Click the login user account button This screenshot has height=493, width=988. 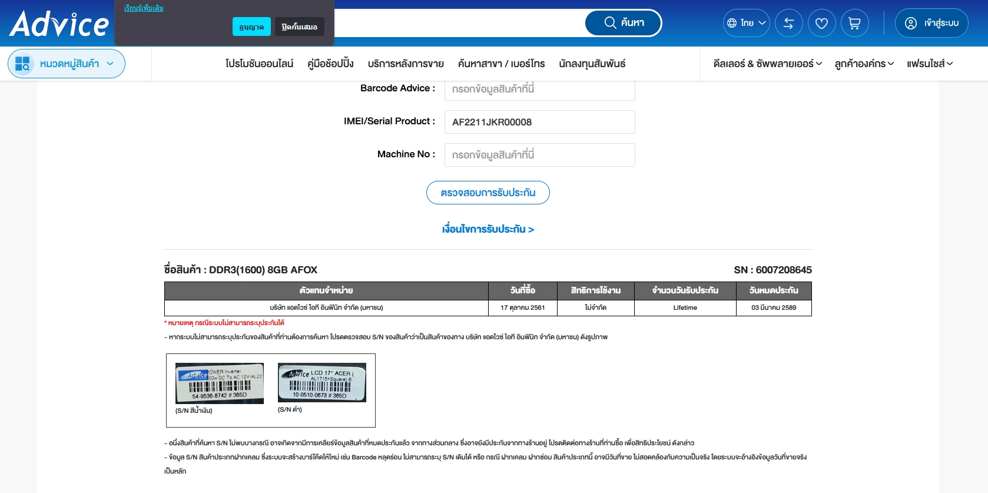click(931, 24)
